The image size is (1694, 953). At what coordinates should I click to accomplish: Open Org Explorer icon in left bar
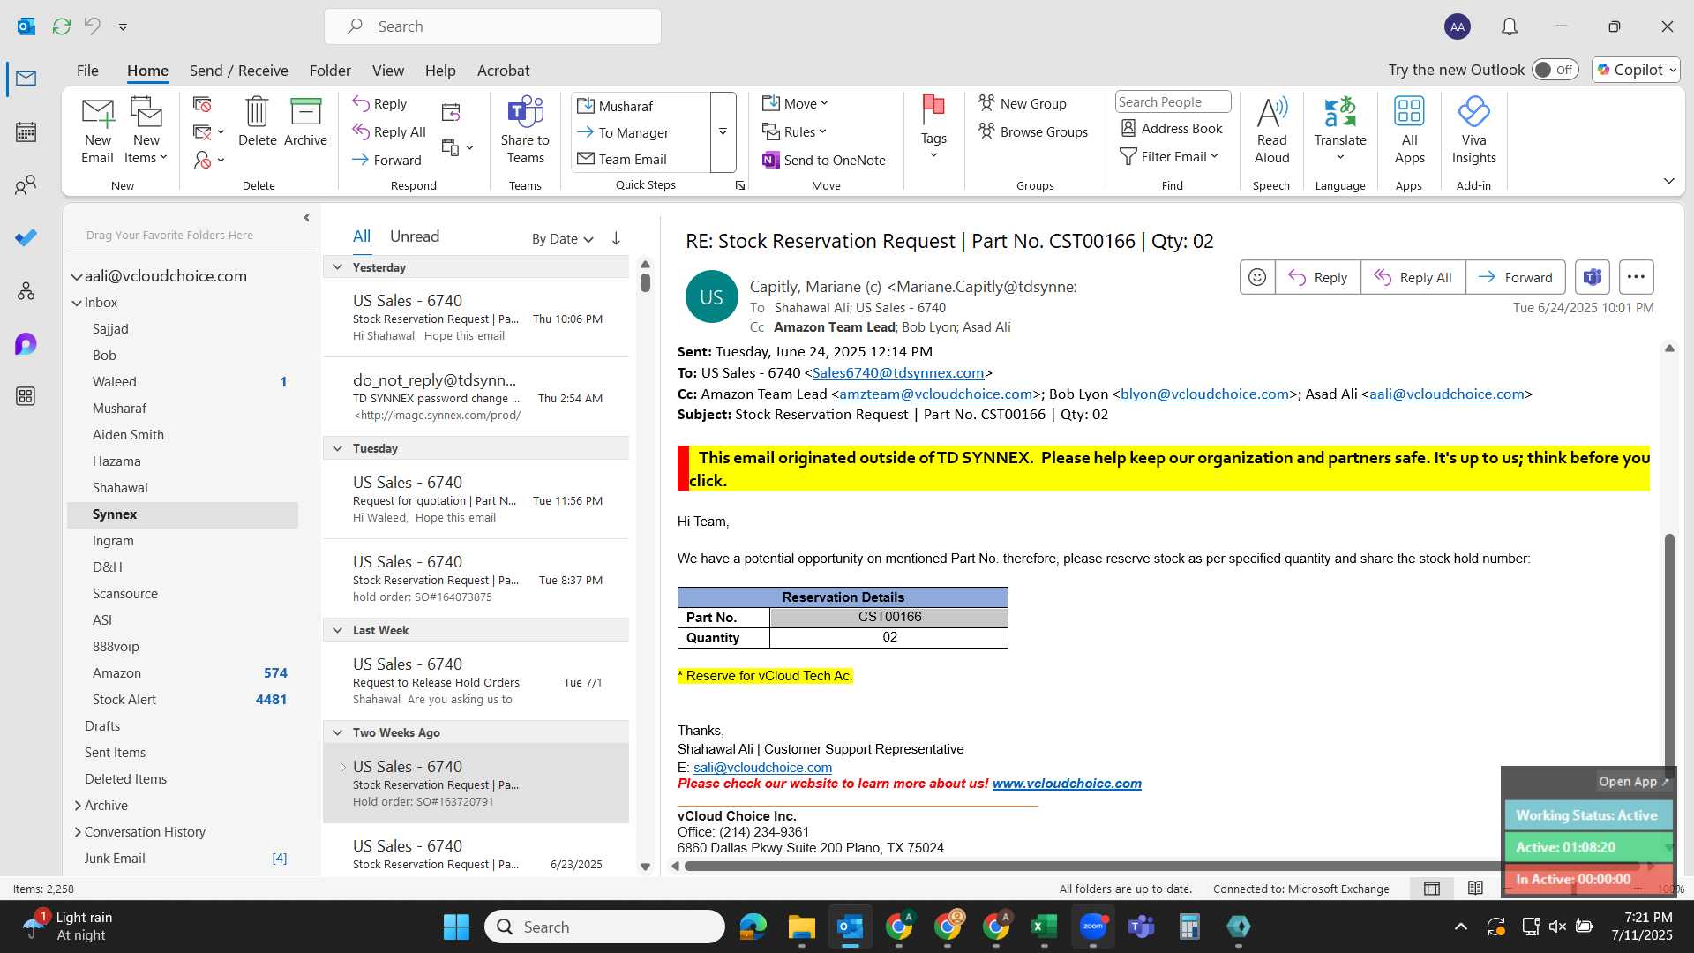click(26, 291)
